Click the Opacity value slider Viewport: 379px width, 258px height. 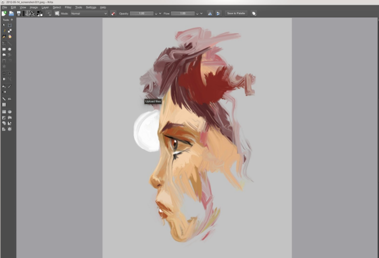click(141, 14)
